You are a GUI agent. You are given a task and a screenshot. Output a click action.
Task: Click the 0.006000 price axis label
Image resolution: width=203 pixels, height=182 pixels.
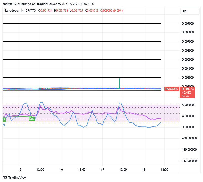[x=188, y=50]
